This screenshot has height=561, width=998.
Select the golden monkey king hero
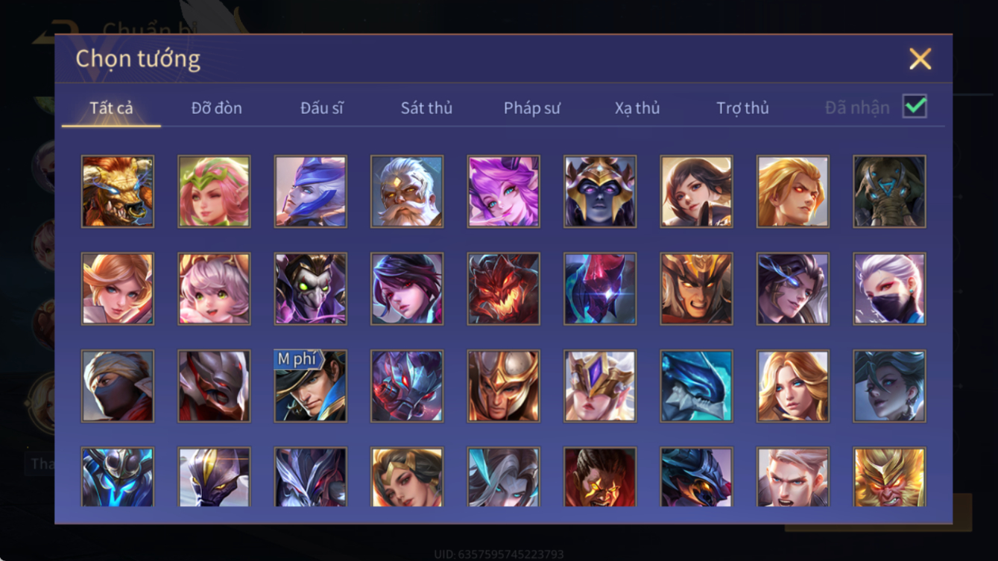[889, 477]
